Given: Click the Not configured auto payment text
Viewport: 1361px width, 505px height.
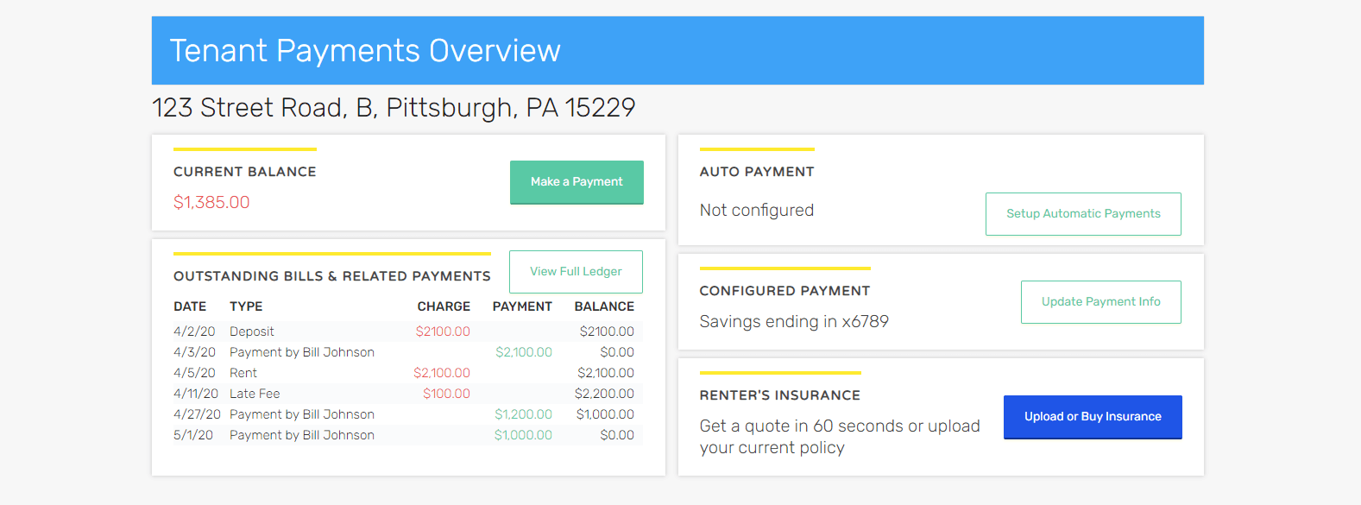Looking at the screenshot, I should point(756,210).
